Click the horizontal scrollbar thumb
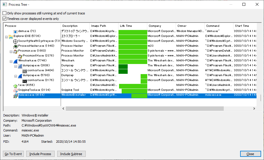The image size is (264, 160). (145, 108)
